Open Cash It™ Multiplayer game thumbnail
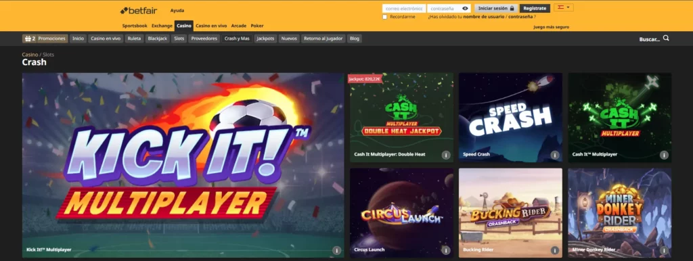 620,118
